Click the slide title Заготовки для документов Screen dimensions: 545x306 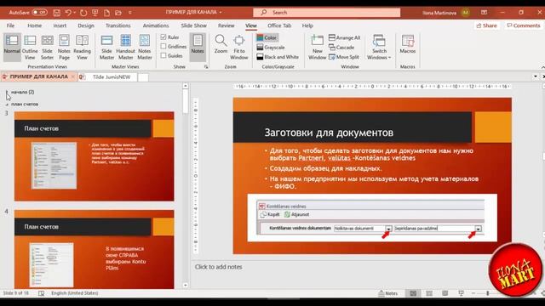click(x=329, y=133)
